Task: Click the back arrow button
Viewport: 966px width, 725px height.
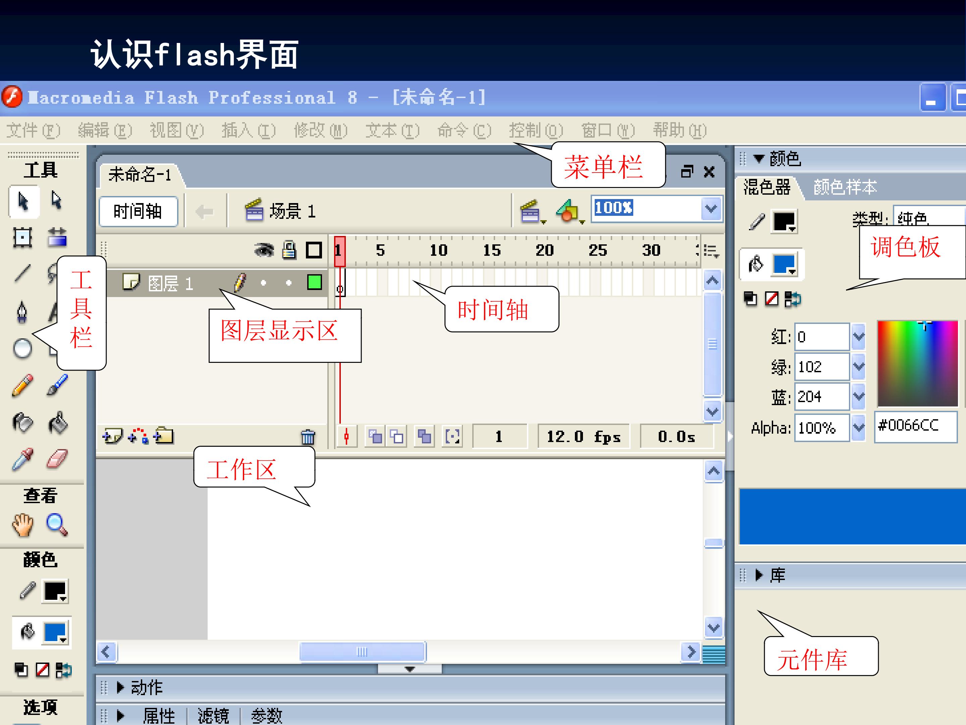Action: tap(204, 212)
